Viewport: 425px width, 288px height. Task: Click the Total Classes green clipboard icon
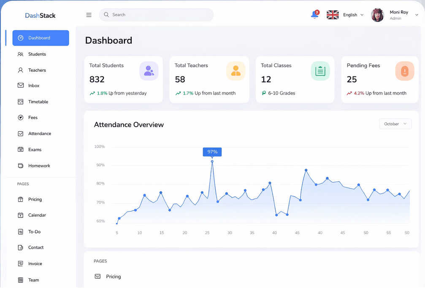pos(320,71)
